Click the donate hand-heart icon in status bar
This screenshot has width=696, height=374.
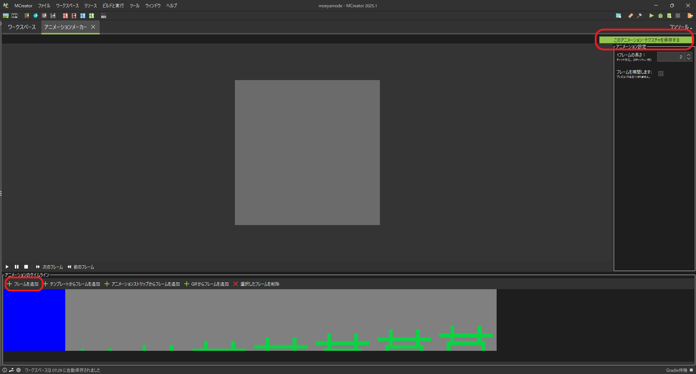point(12,370)
